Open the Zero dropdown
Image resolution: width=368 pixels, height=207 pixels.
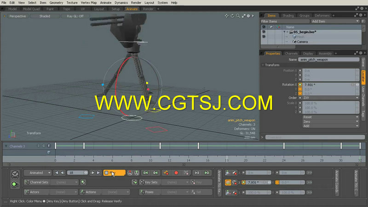tap(331, 121)
